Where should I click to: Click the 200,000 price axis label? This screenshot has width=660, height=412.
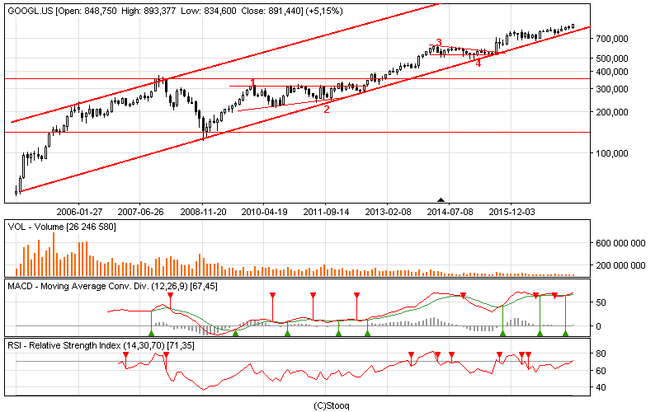[x=612, y=112]
